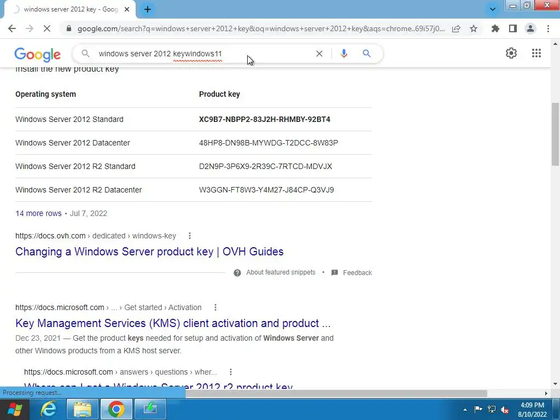Image resolution: width=560 pixels, height=420 pixels.
Task: Click the horizontal scrollbar thumb
Action: 336,393
